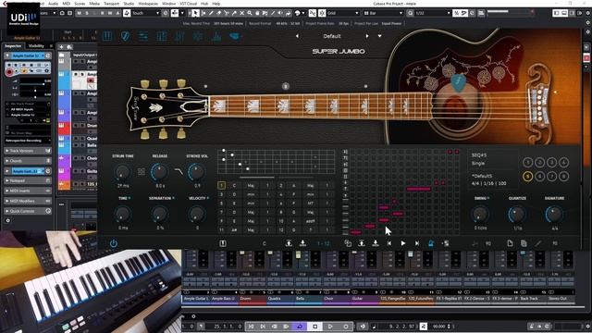Click the file copy icon in strummer
592x333 pixels.
click(x=524, y=243)
